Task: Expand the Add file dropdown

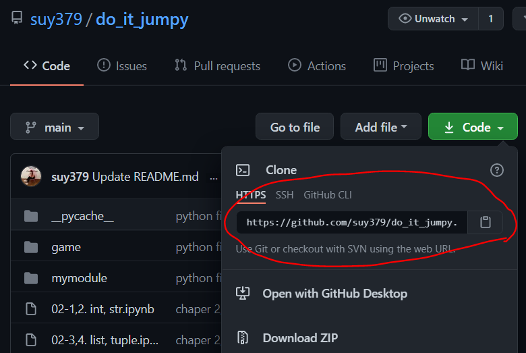Action: tap(381, 126)
